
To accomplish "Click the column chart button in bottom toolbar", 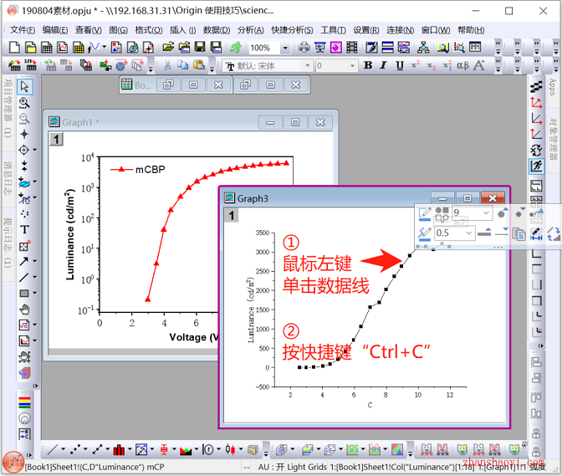I will (x=119, y=448).
